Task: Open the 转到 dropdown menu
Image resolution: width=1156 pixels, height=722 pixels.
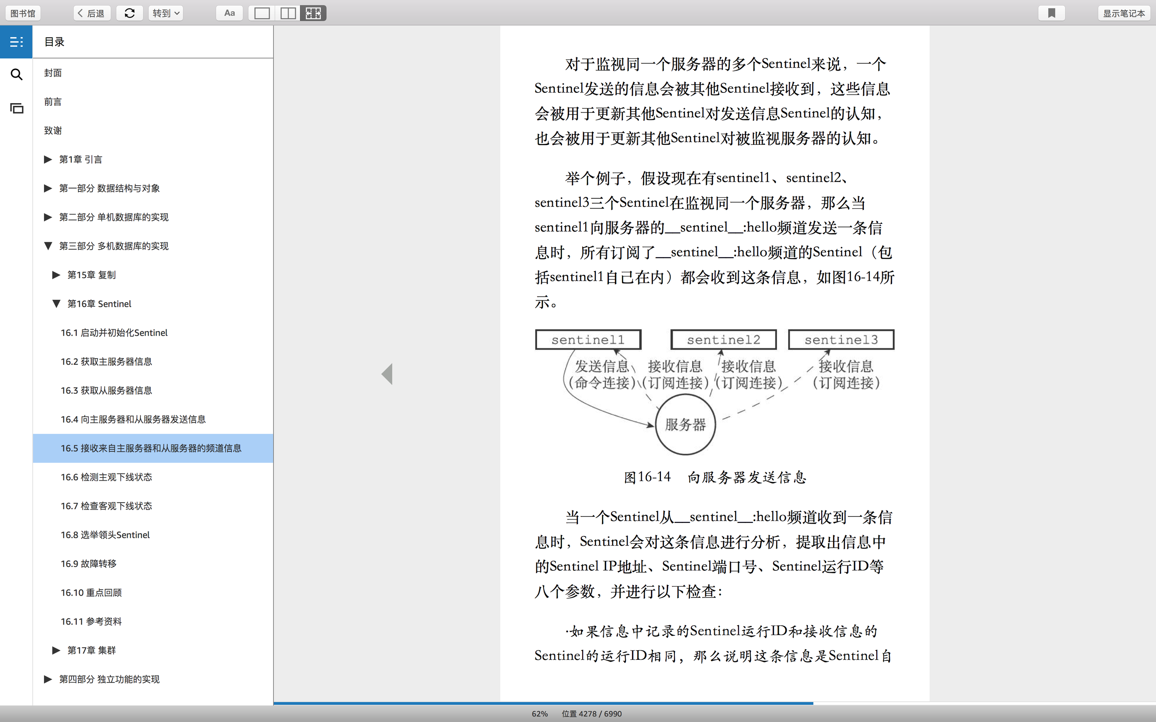Action: pos(166,13)
